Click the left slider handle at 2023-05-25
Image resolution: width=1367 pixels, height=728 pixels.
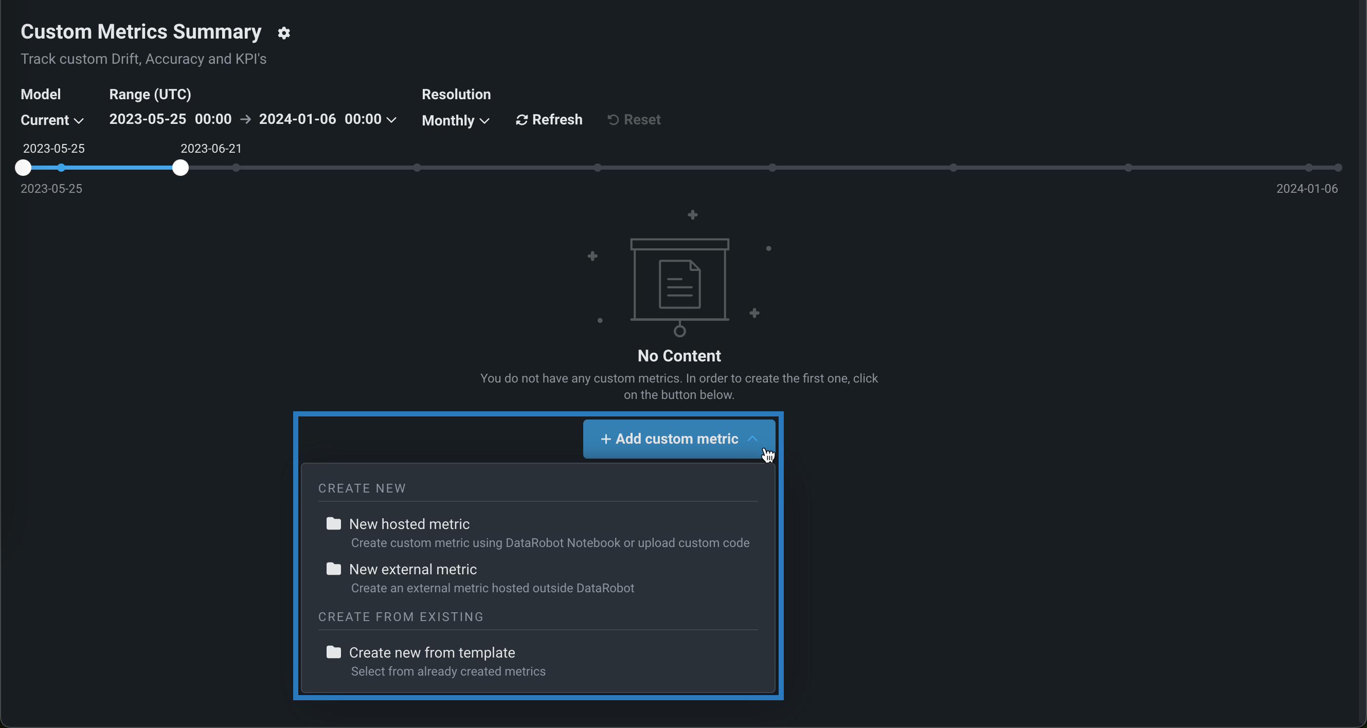pos(23,168)
